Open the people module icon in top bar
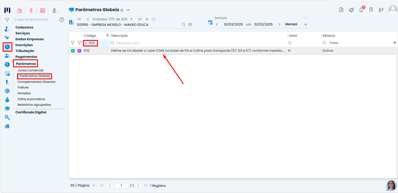The height and width of the screenshot is (193, 398). [x=20, y=11]
